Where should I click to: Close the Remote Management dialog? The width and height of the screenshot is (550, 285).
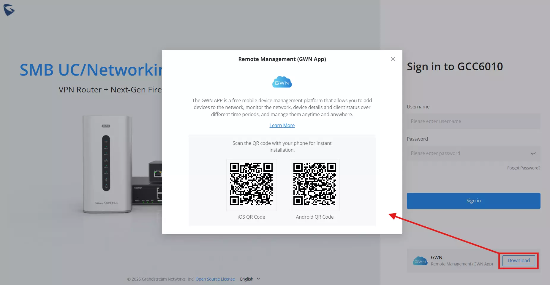393,59
